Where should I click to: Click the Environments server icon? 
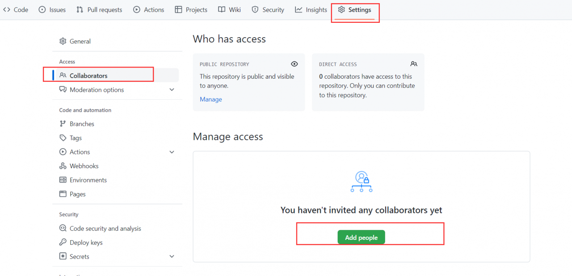(x=63, y=180)
